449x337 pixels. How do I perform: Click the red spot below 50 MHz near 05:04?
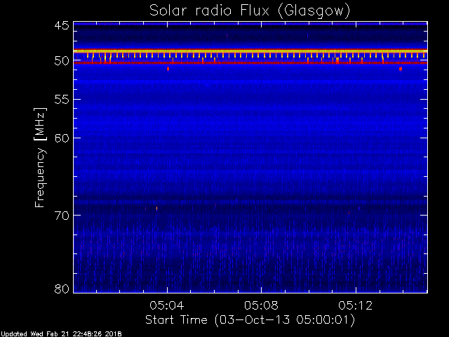pyautogui.click(x=168, y=69)
